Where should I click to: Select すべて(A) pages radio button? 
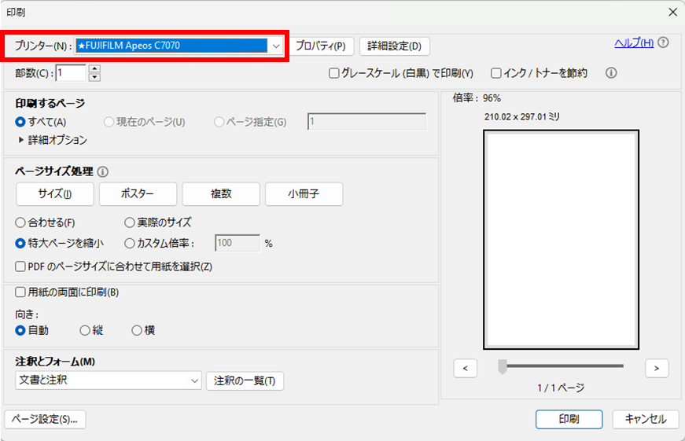click(20, 122)
